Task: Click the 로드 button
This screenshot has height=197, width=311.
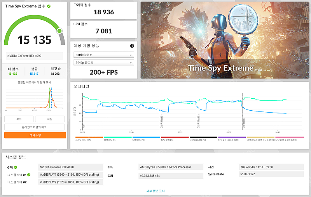Action: pos(19,119)
